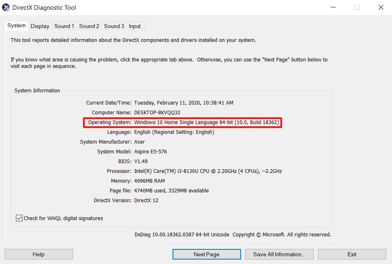Image resolution: width=392 pixels, height=264 pixels.
Task: Click the 'If you know what area' paragraph
Action: (x=169, y=63)
